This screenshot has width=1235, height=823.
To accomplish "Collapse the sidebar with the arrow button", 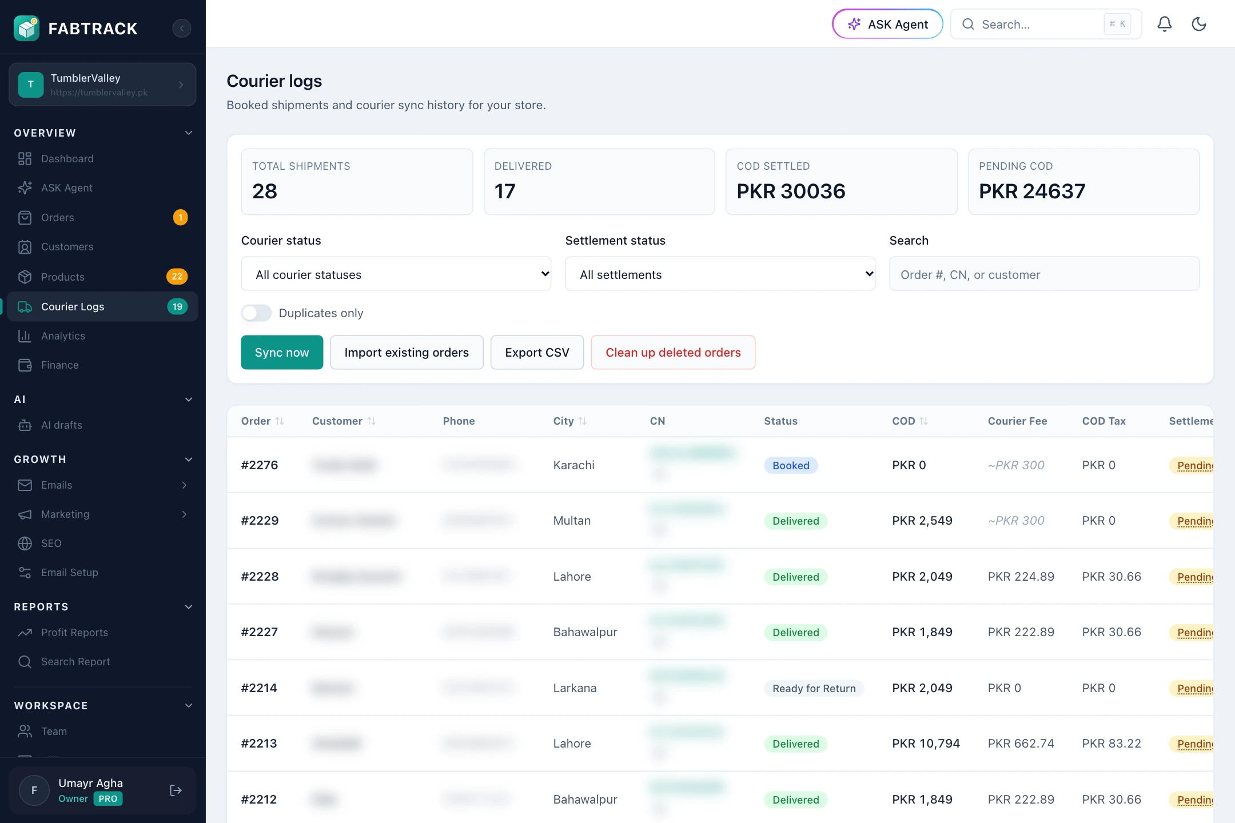I will (x=182, y=28).
